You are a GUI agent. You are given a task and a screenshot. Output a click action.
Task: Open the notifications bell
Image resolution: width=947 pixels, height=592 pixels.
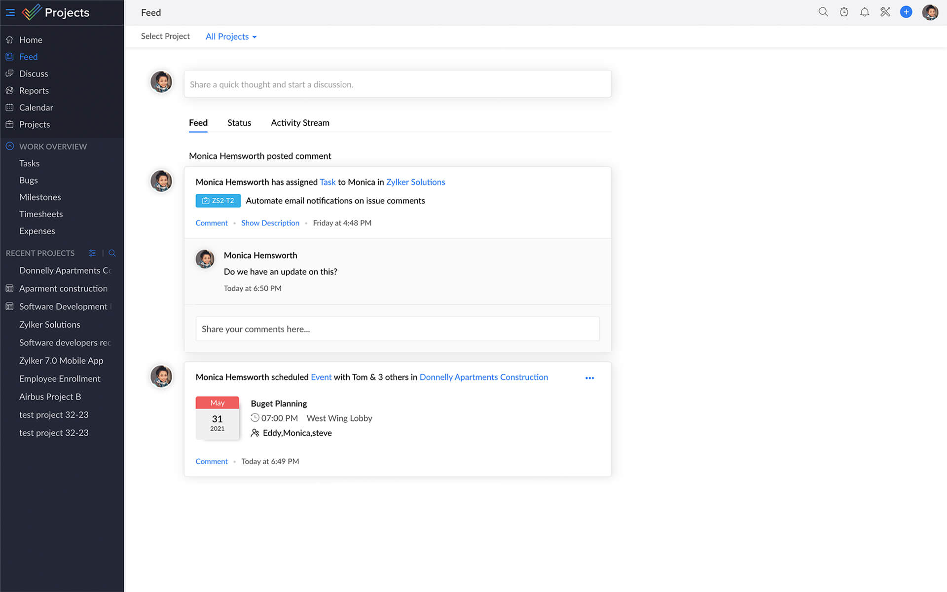[x=865, y=12]
